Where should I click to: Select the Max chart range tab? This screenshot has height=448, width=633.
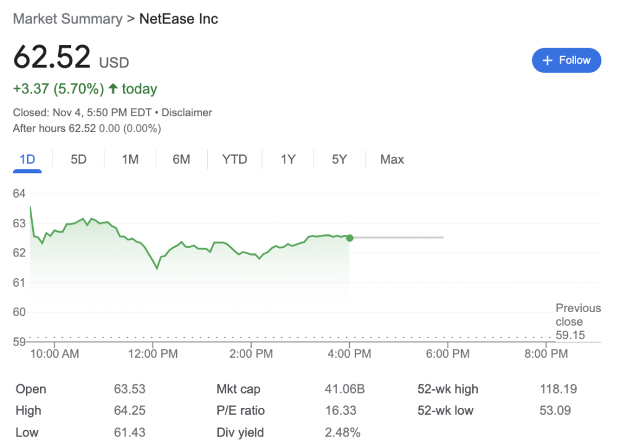point(391,159)
